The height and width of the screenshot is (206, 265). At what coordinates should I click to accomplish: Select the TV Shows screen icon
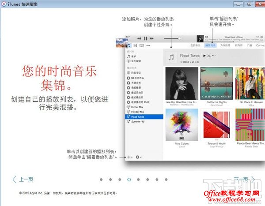(x=142, y=45)
